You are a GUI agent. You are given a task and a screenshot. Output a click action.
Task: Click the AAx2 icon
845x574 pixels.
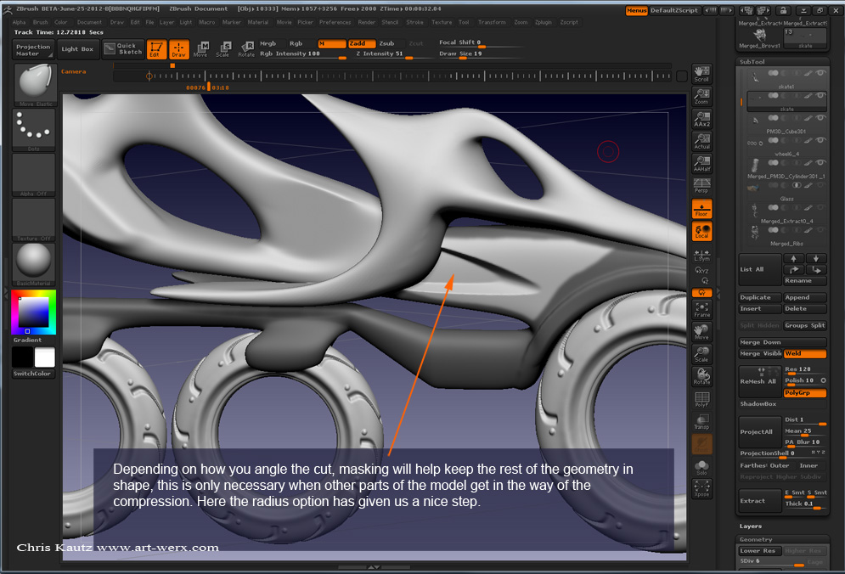(x=701, y=119)
